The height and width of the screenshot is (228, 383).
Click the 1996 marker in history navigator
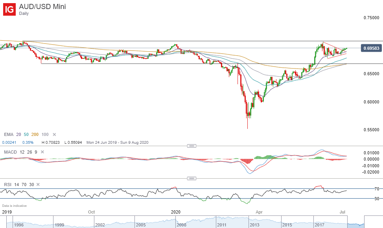(x=19, y=225)
